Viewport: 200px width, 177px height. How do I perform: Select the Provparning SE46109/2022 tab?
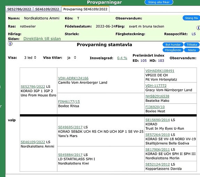click(x=85, y=9)
